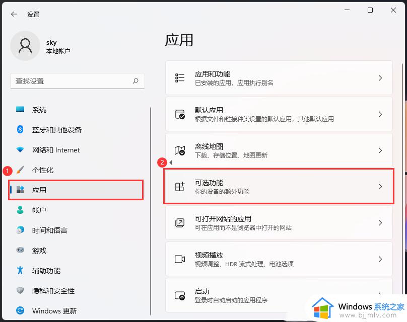
Task: Click the Windows 更新 sync icon
Action: point(20,310)
